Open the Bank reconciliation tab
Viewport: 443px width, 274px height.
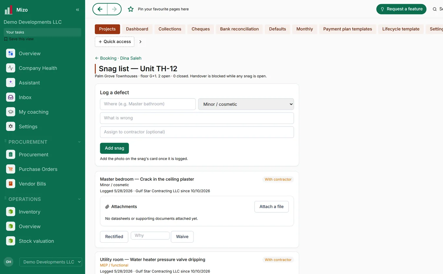(x=239, y=29)
